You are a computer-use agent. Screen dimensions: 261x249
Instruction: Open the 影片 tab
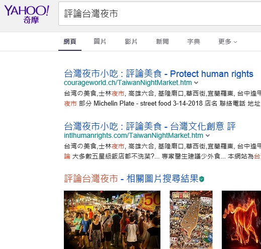coord(131,41)
